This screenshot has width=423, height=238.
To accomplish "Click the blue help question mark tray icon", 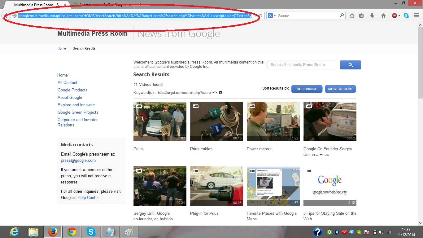I will (x=318, y=232).
